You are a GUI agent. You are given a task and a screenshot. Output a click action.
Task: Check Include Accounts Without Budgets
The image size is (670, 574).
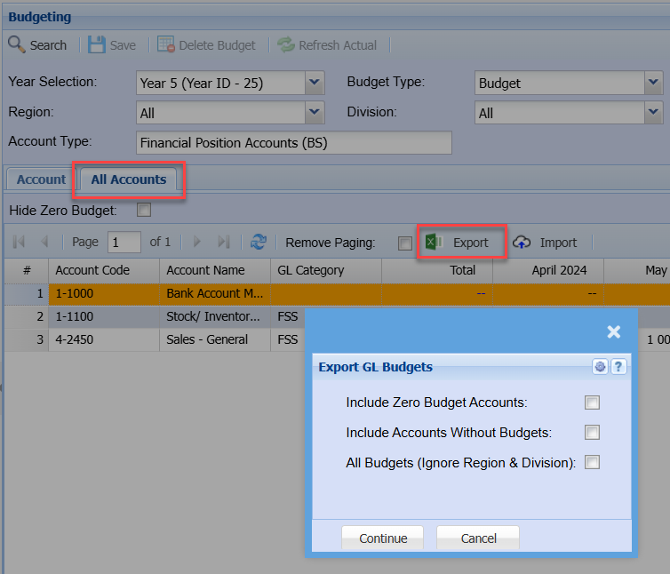592,433
